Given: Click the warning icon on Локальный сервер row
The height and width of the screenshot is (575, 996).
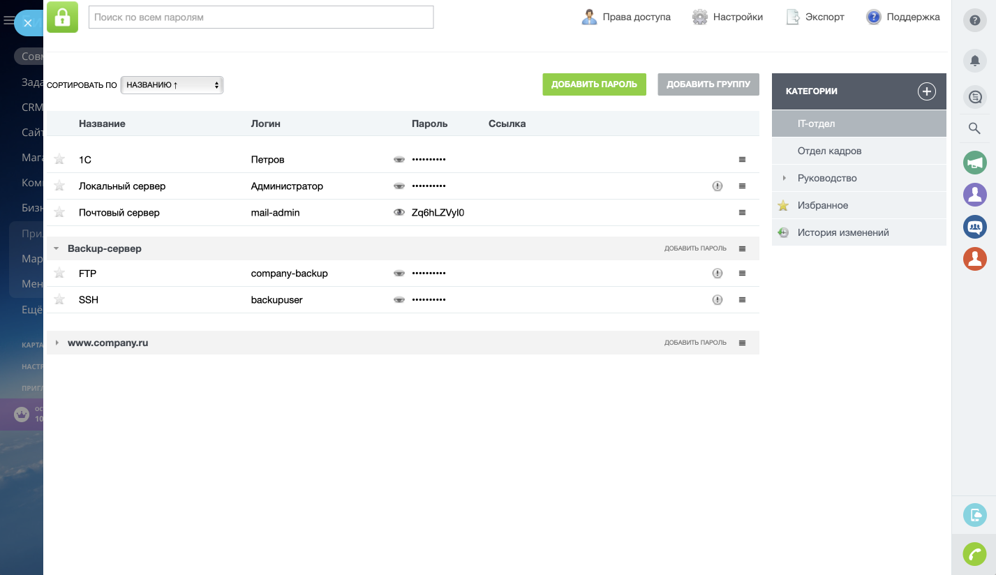Looking at the screenshot, I should click(717, 186).
